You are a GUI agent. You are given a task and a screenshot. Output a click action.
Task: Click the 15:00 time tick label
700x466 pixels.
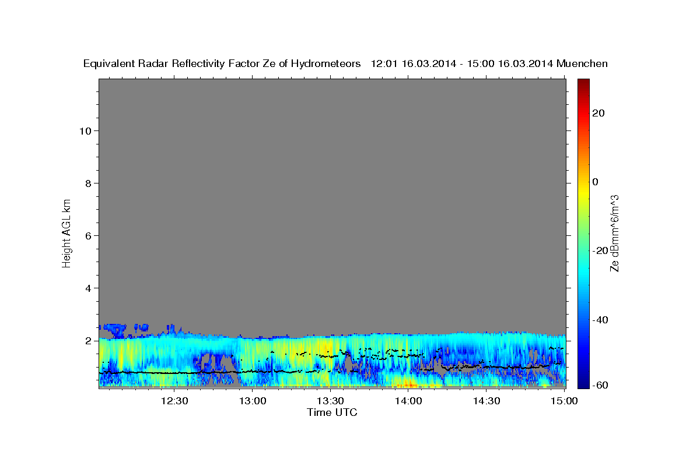point(564,401)
